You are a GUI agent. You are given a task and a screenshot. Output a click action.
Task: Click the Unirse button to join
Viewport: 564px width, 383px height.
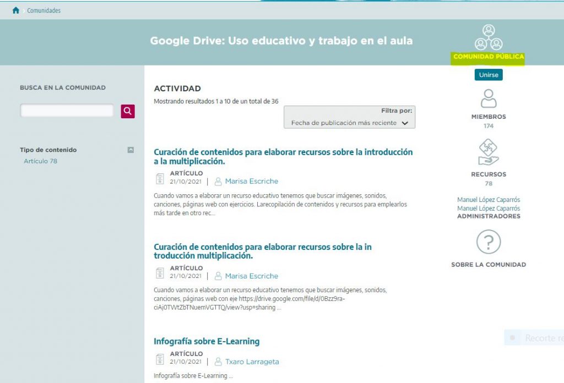[489, 75]
